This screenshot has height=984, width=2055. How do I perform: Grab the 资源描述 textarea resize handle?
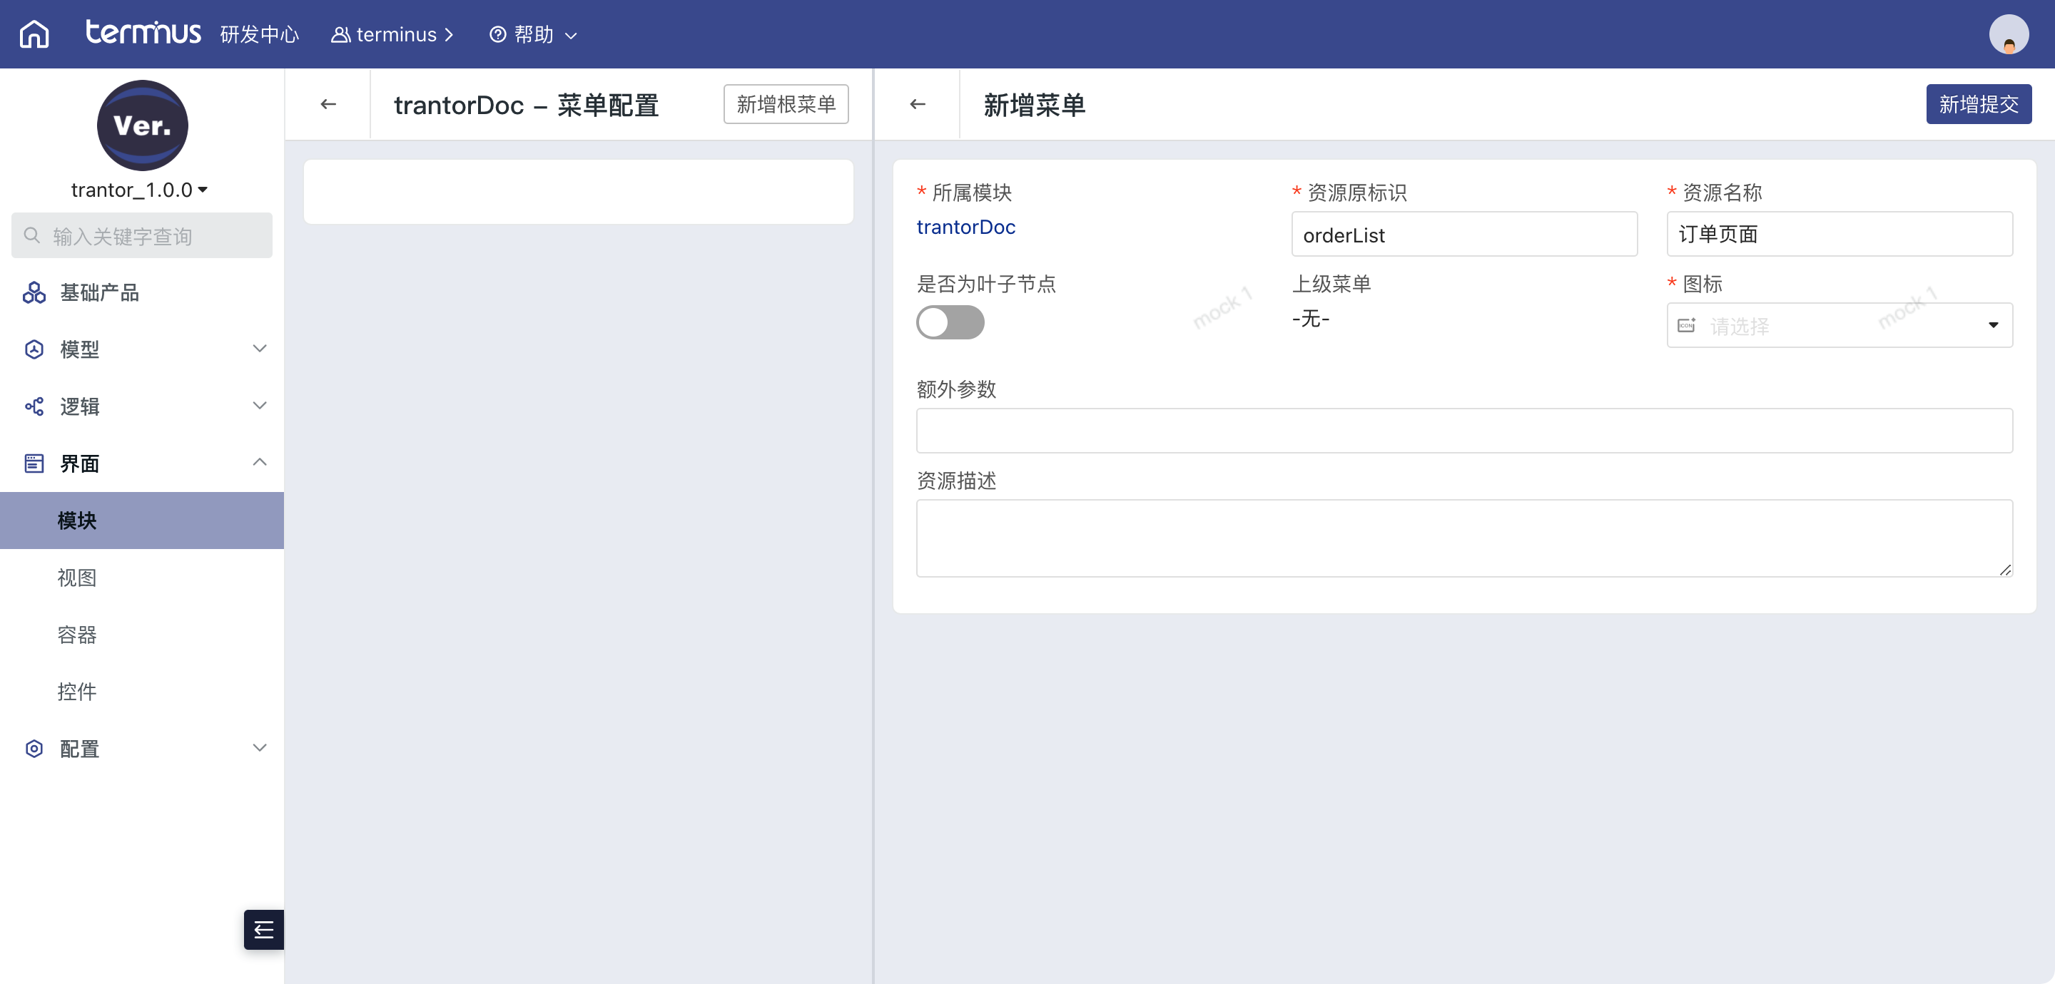2006,569
